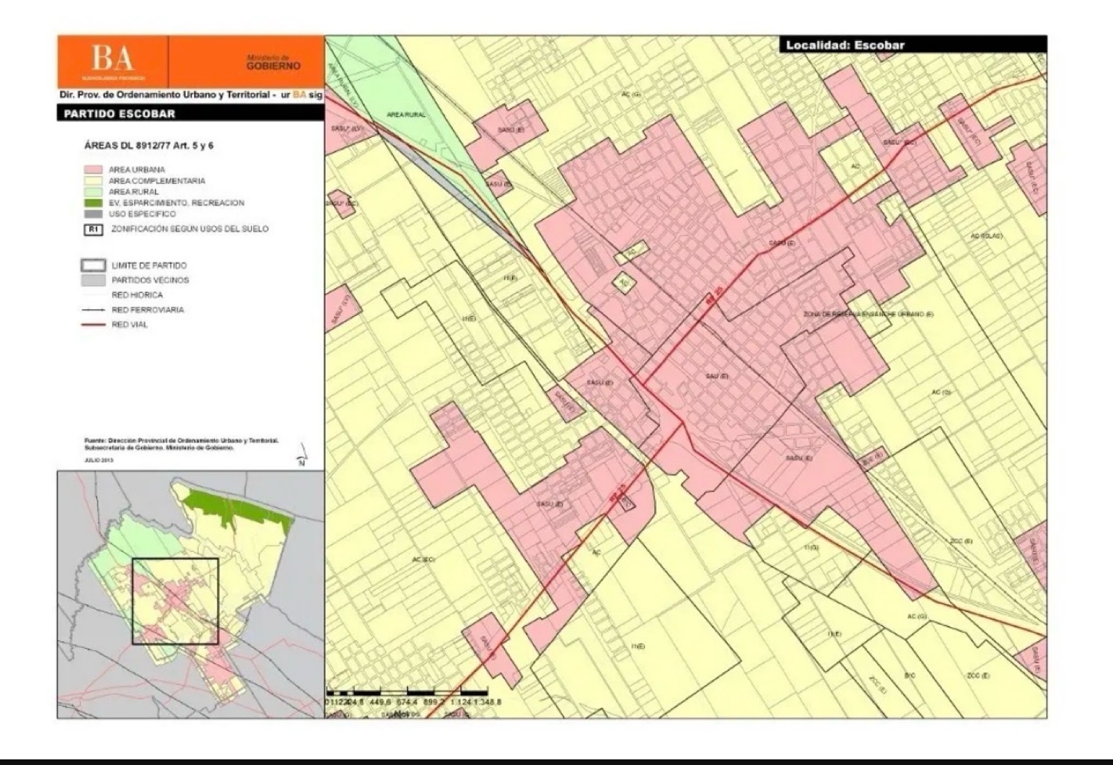This screenshot has width=1113, height=765.
Task: Click the 'AREA COMPLEMENTARIA' legend label
Action: [157, 180]
